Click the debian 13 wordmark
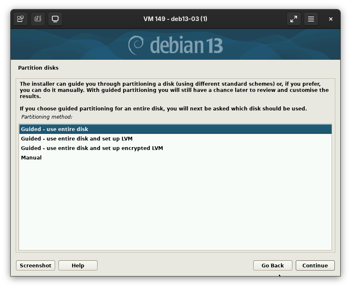The height and width of the screenshot is (288, 351). (x=185, y=44)
